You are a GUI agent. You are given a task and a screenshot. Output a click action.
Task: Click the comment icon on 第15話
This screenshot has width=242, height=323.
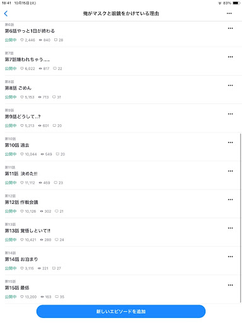pos(57,297)
